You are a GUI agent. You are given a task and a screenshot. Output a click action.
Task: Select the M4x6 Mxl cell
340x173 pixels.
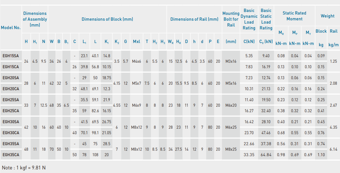(x=136, y=61)
